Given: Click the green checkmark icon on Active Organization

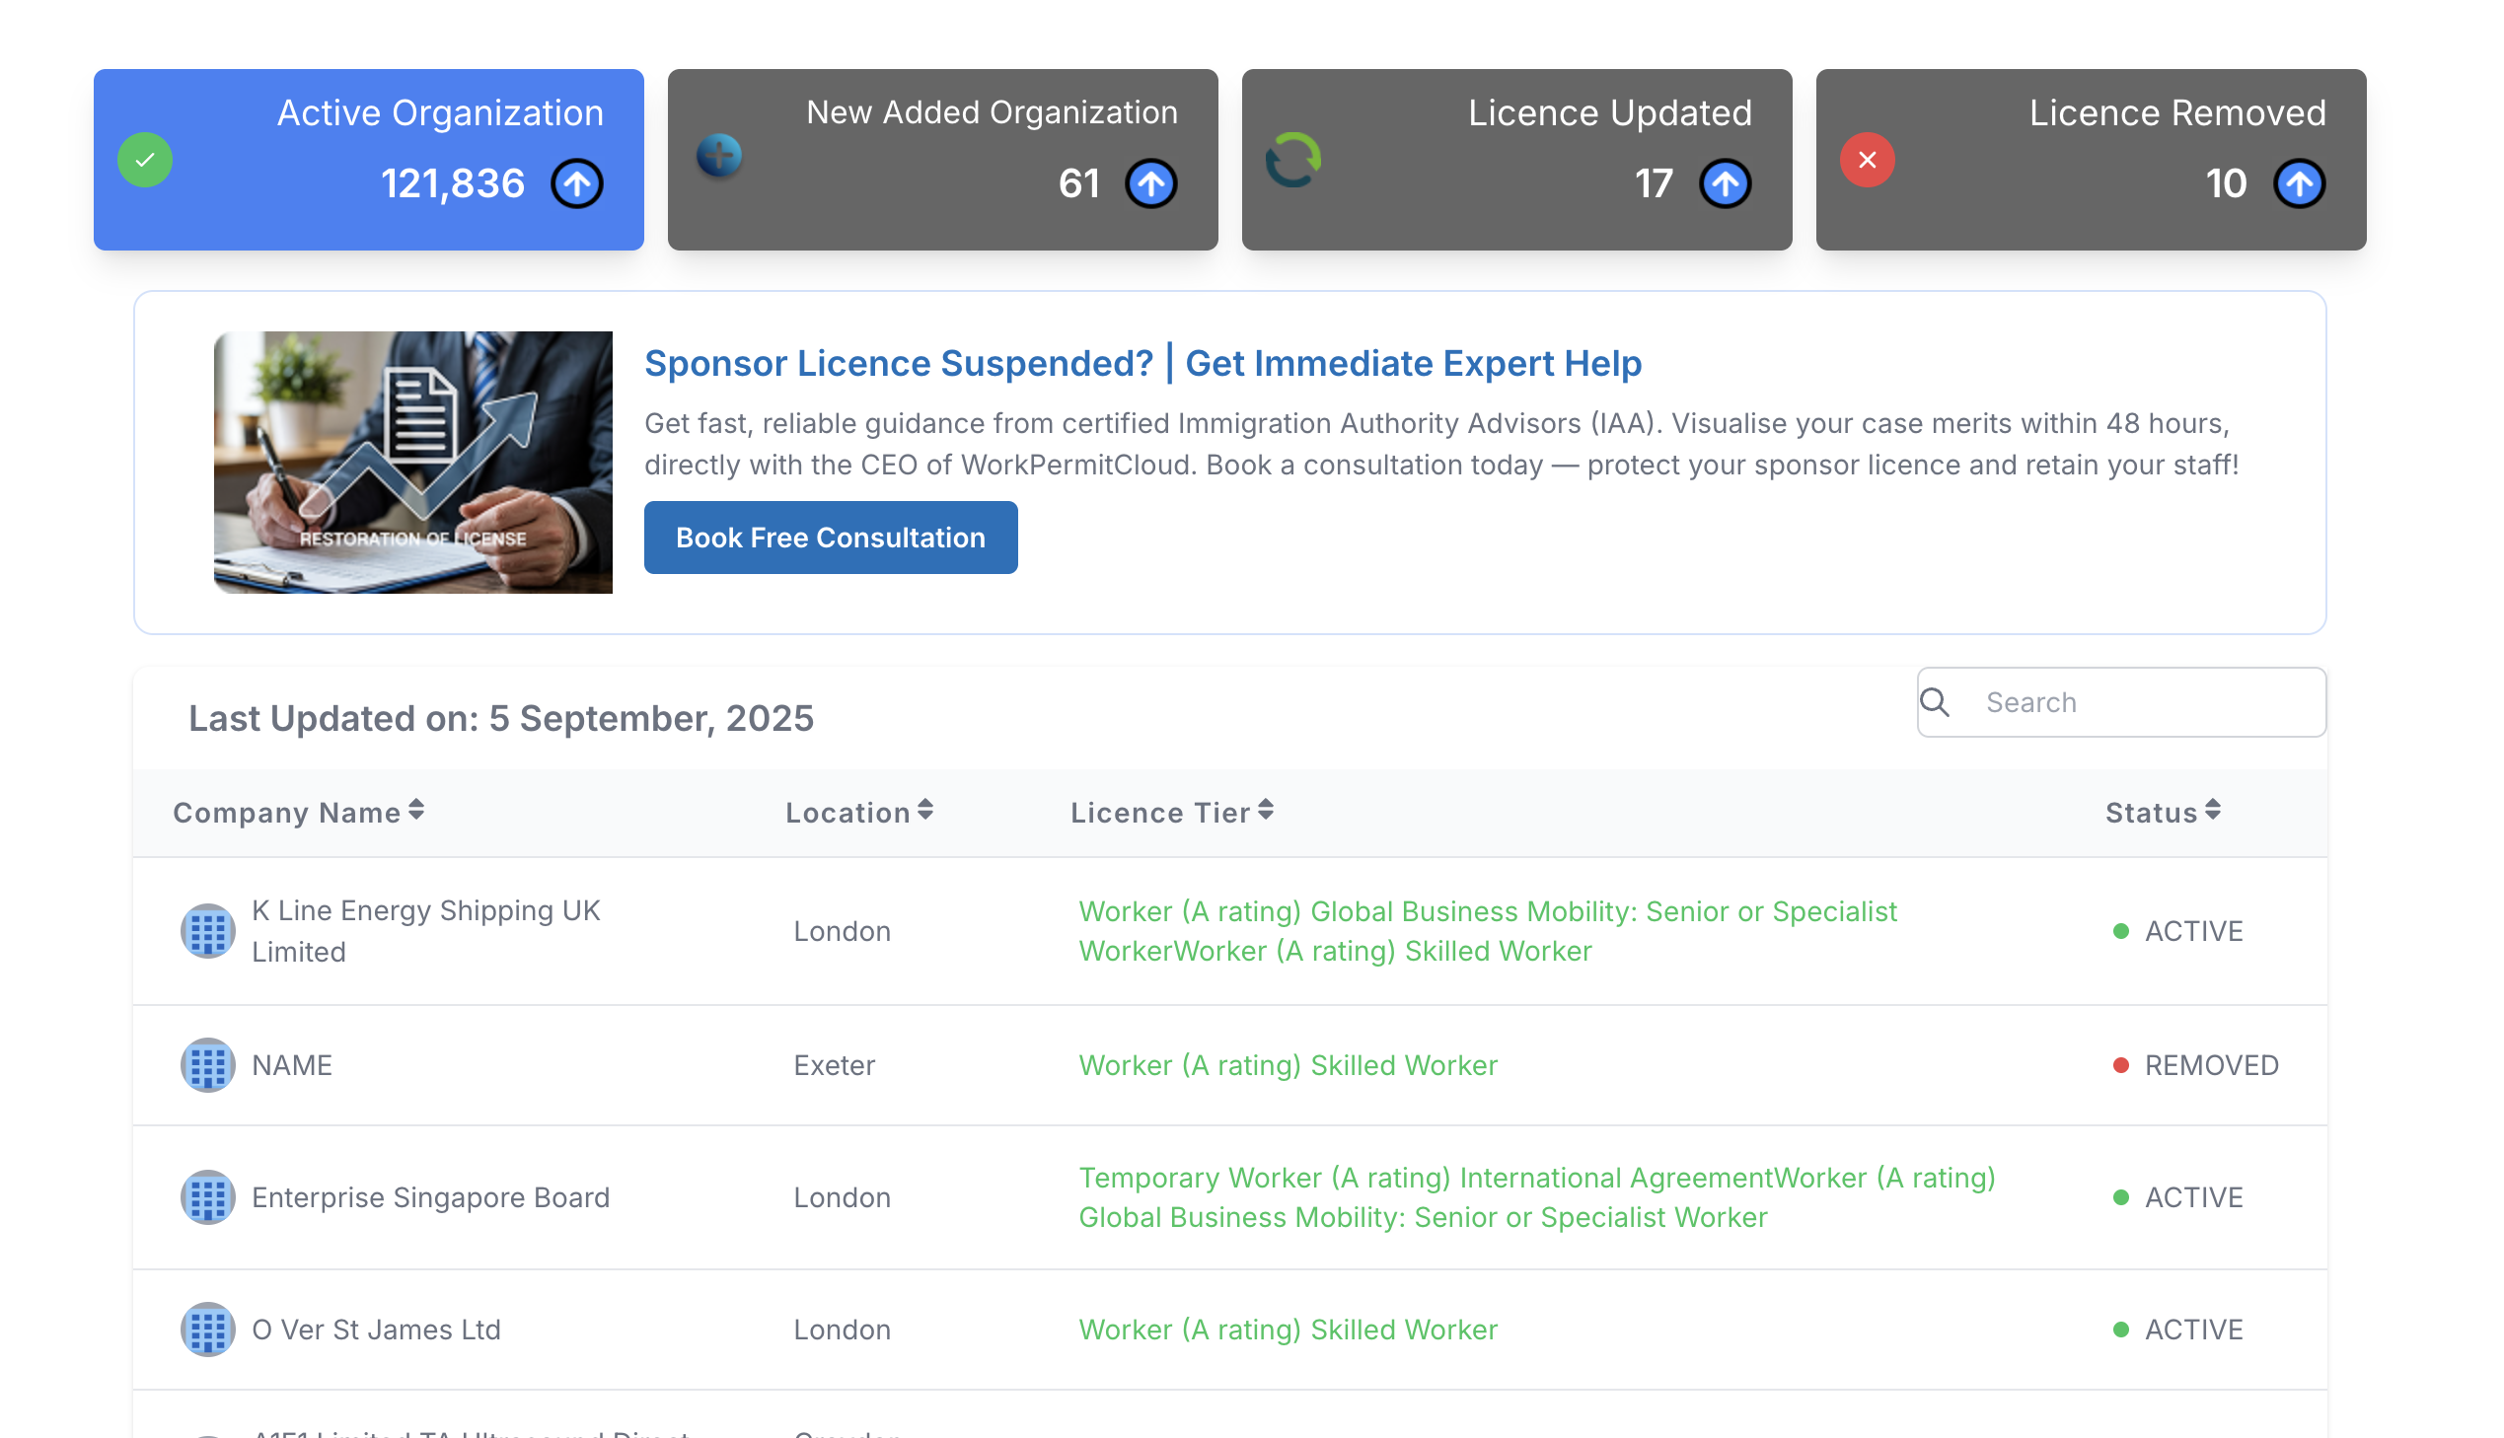Looking at the screenshot, I should click(145, 160).
